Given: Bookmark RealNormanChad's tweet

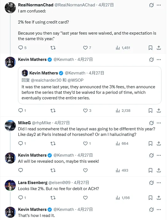Looking at the screenshot, I should pos(150,48).
